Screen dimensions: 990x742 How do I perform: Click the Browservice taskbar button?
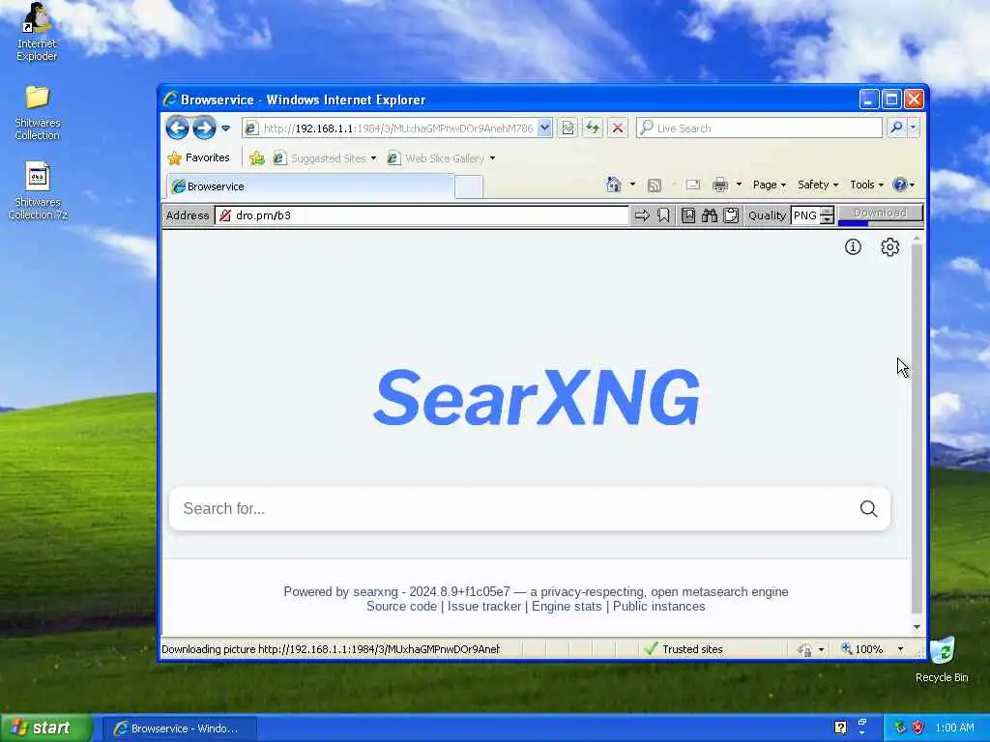click(x=179, y=728)
